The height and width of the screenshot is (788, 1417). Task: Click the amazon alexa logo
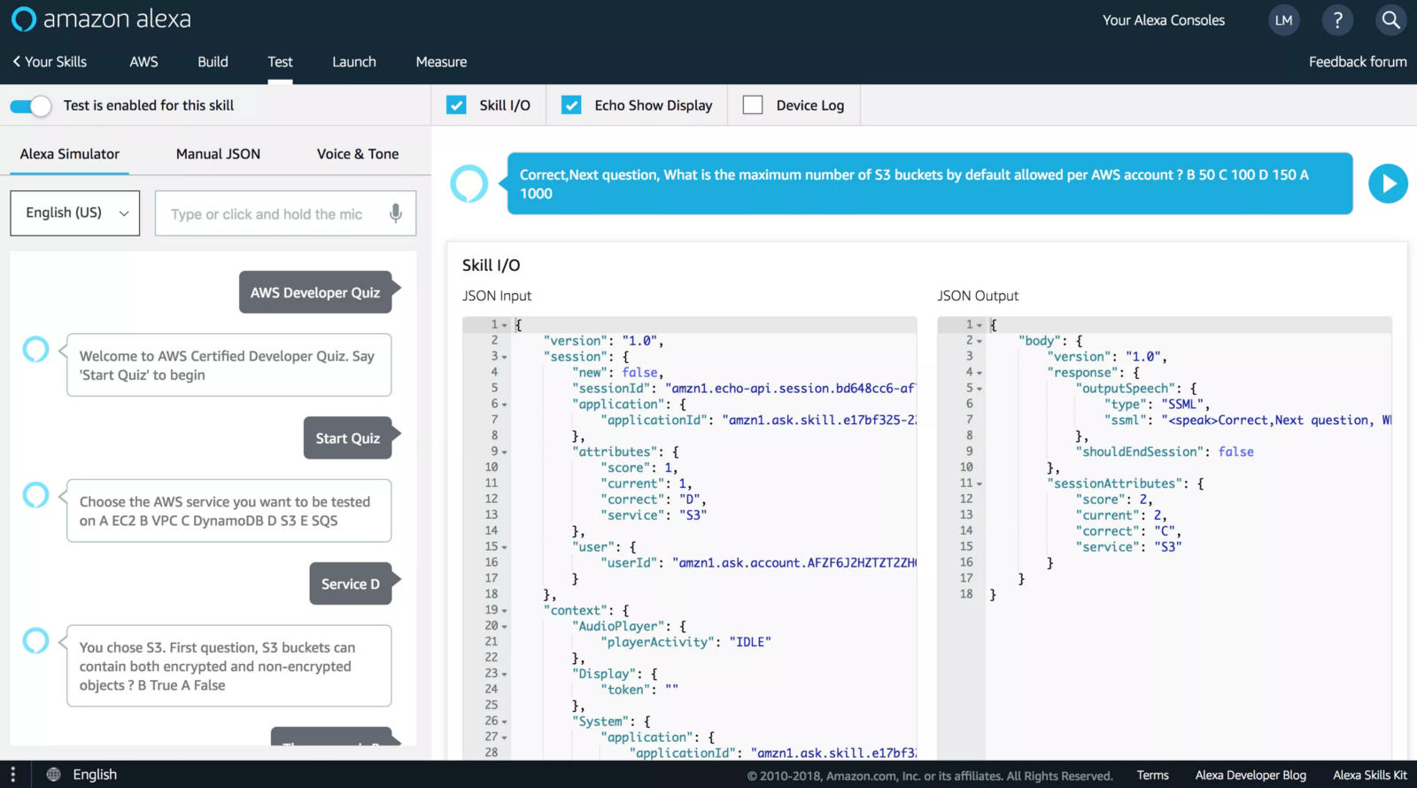coord(101,19)
